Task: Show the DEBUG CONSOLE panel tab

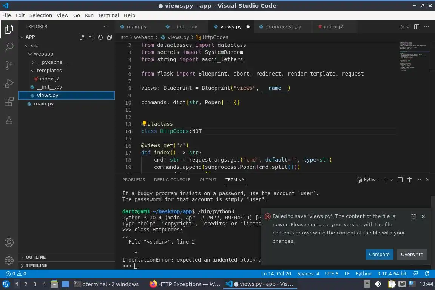Action: click(172, 180)
